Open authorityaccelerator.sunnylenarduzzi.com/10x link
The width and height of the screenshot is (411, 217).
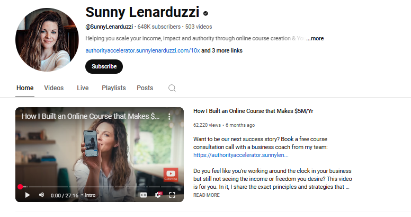(x=142, y=50)
